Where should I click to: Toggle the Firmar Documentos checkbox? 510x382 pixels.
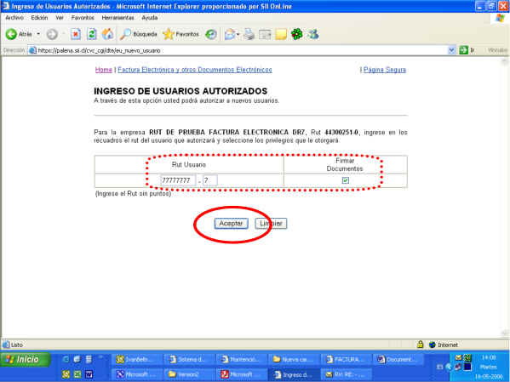click(346, 180)
